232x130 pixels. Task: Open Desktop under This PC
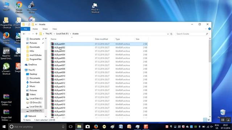pos(33,74)
